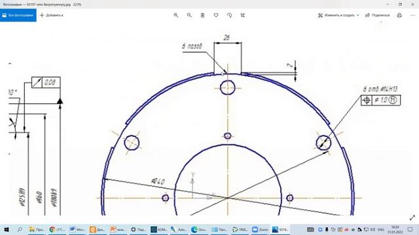Open the Windows Start menu
Viewport: 419px width, 235px height.
7,229
